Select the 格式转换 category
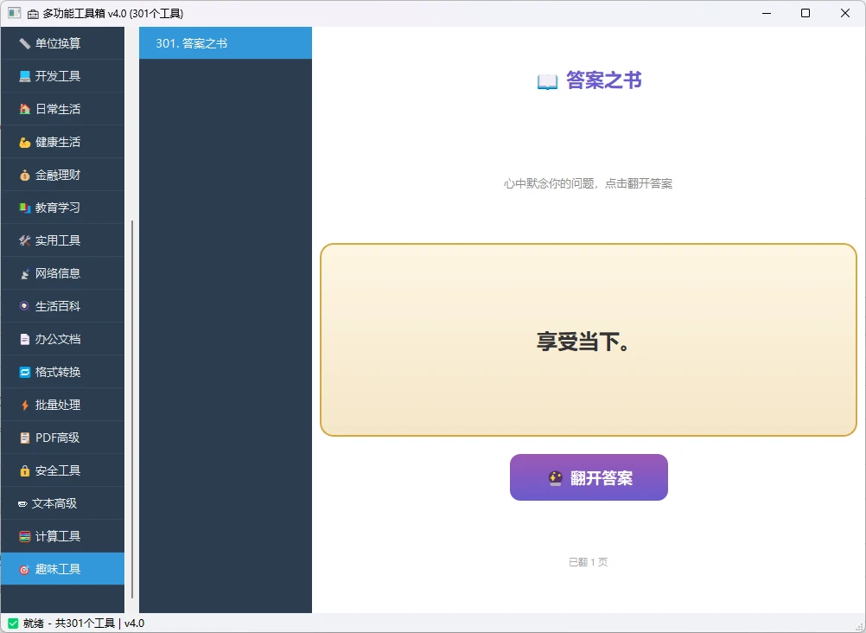Image resolution: width=866 pixels, height=633 pixels. click(x=62, y=372)
